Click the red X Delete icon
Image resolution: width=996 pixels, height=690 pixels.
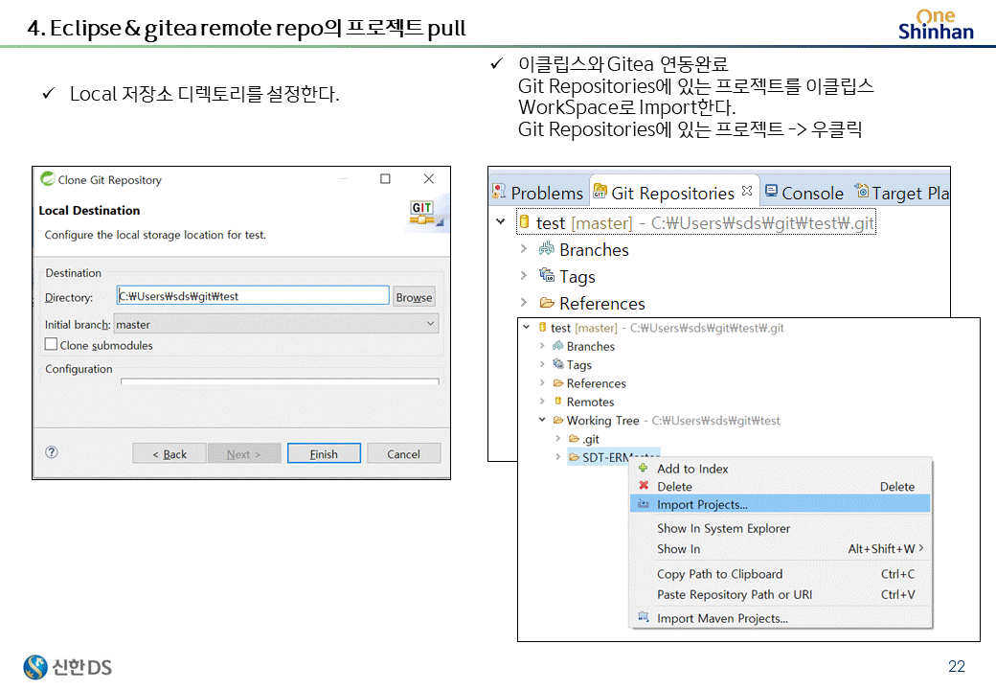[644, 486]
